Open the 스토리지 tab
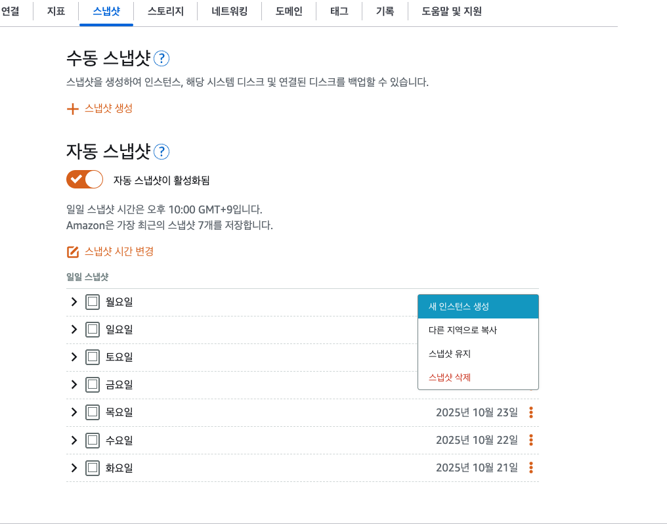The width and height of the screenshot is (667, 524). point(165,11)
